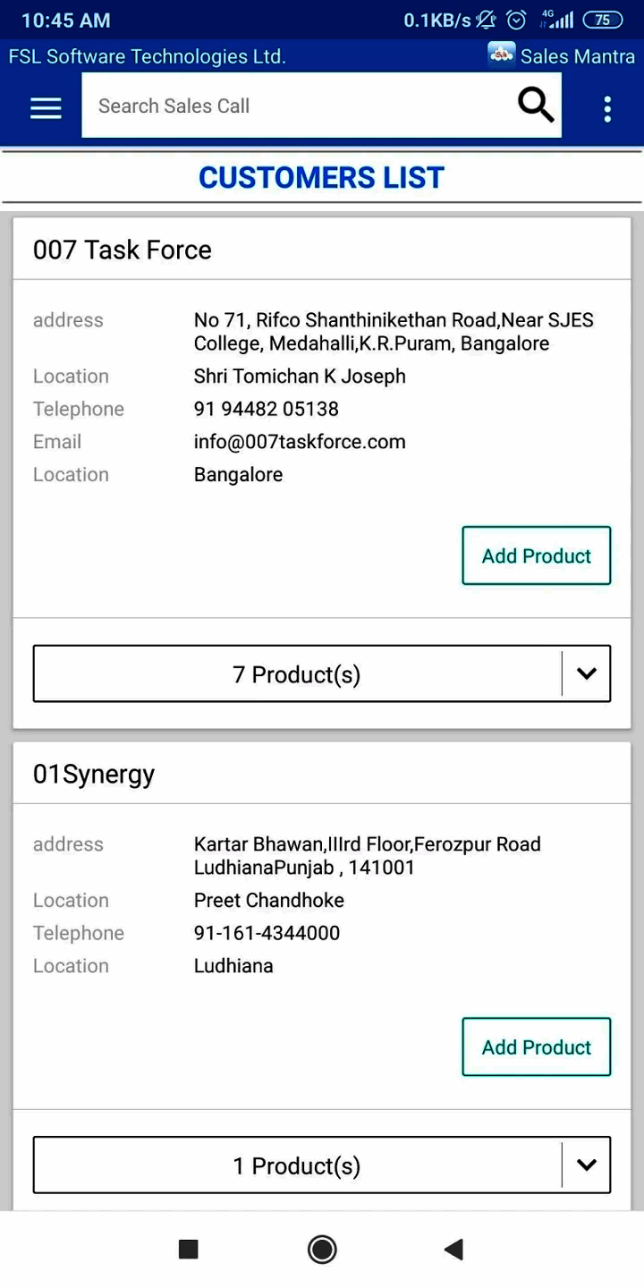Focus the Search Sales Call field
The height and width of the screenshot is (1288, 644).
point(295,106)
